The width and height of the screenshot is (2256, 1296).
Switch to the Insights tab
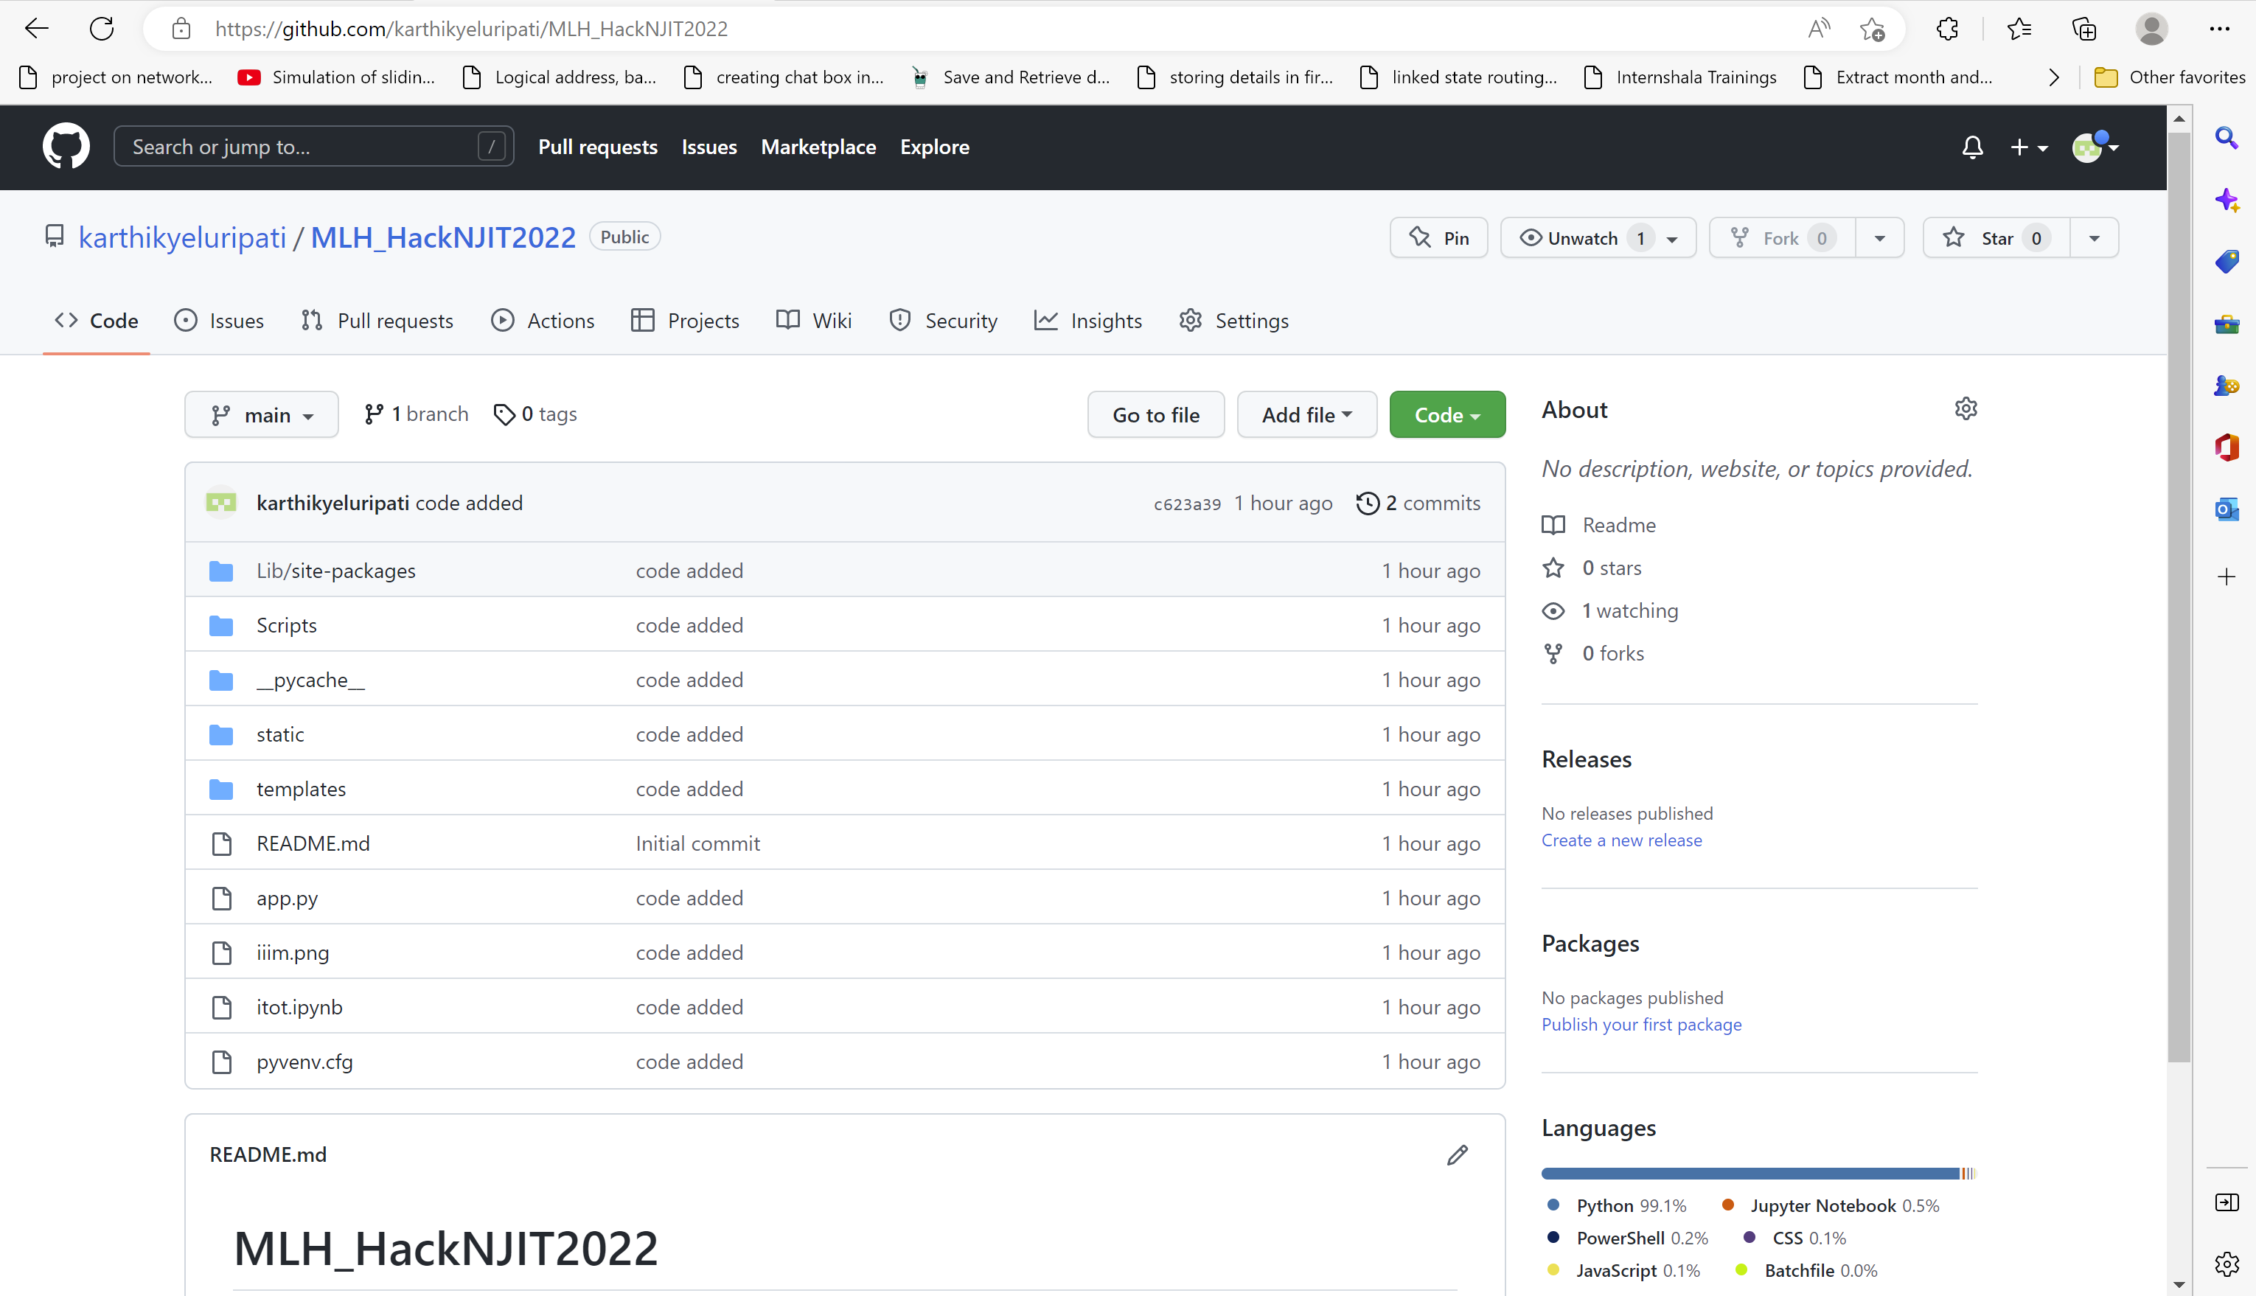[1087, 321]
